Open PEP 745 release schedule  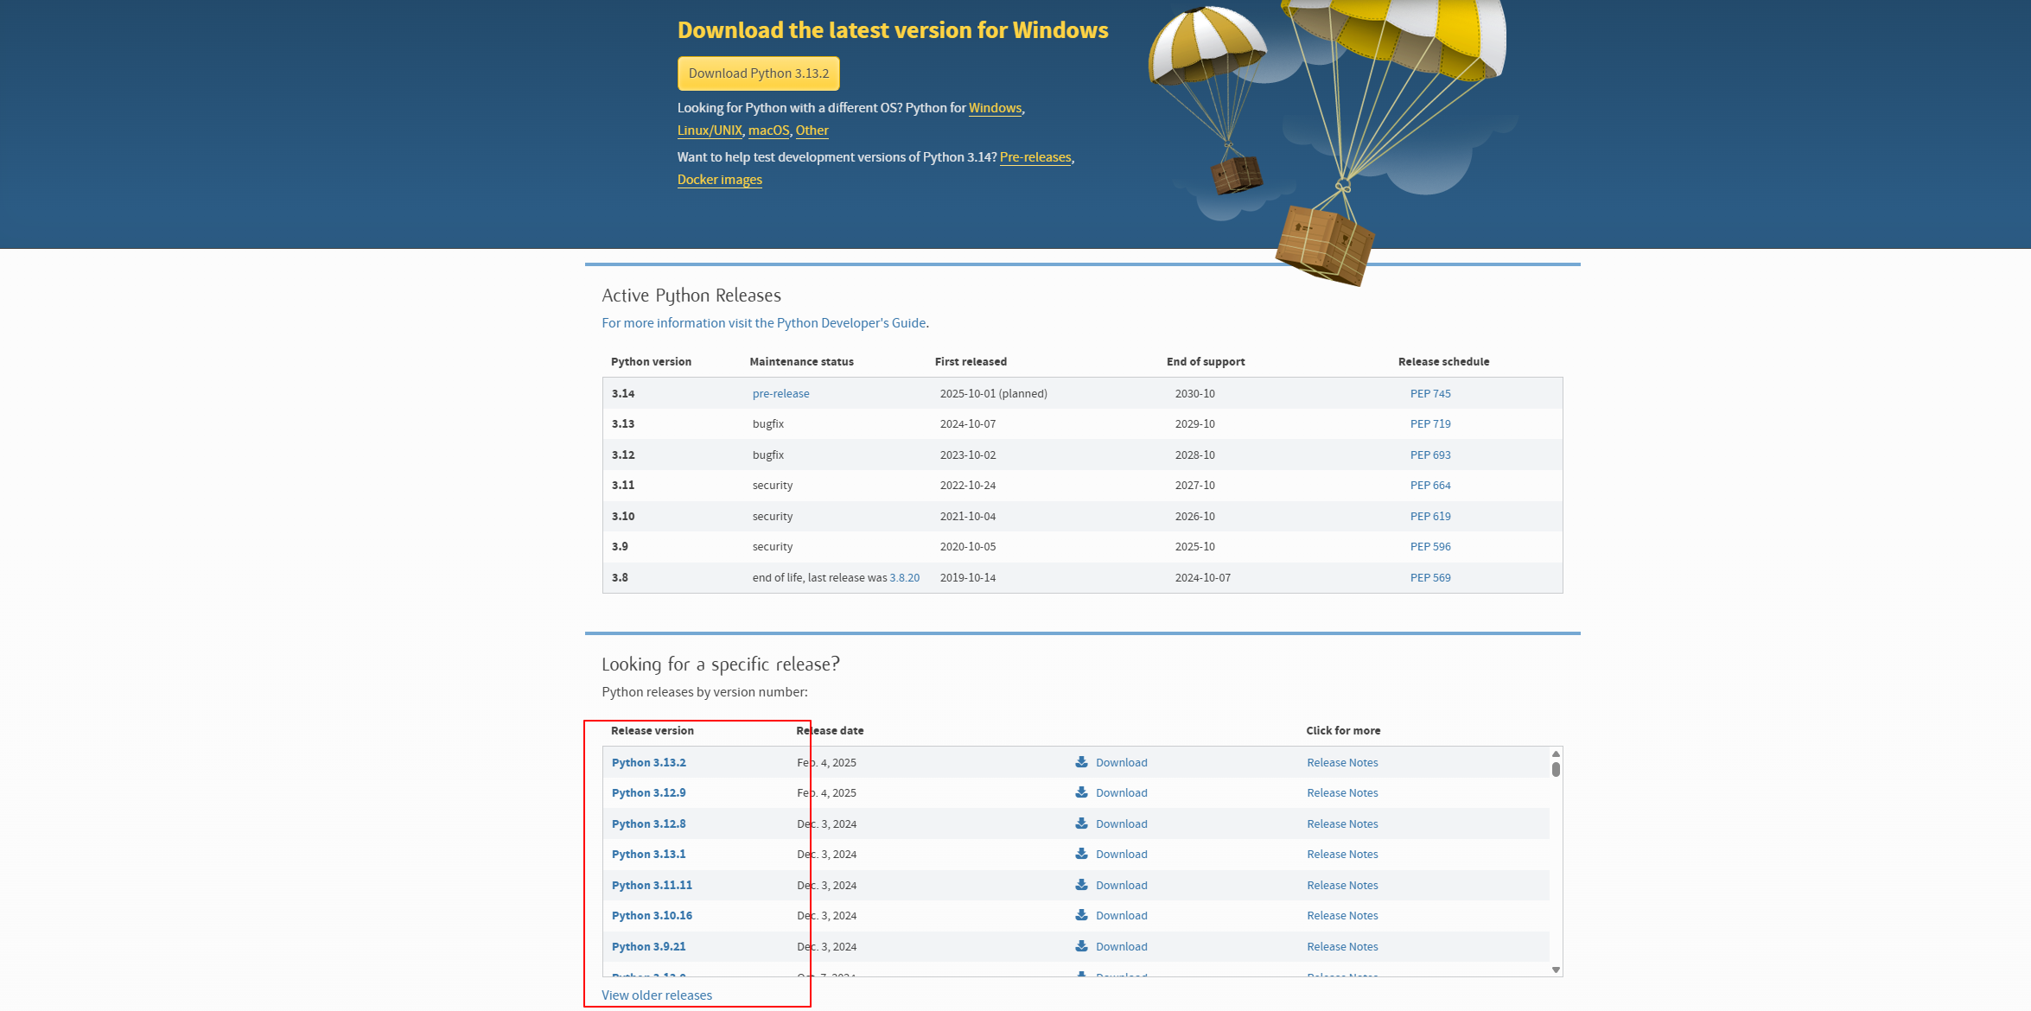point(1429,393)
